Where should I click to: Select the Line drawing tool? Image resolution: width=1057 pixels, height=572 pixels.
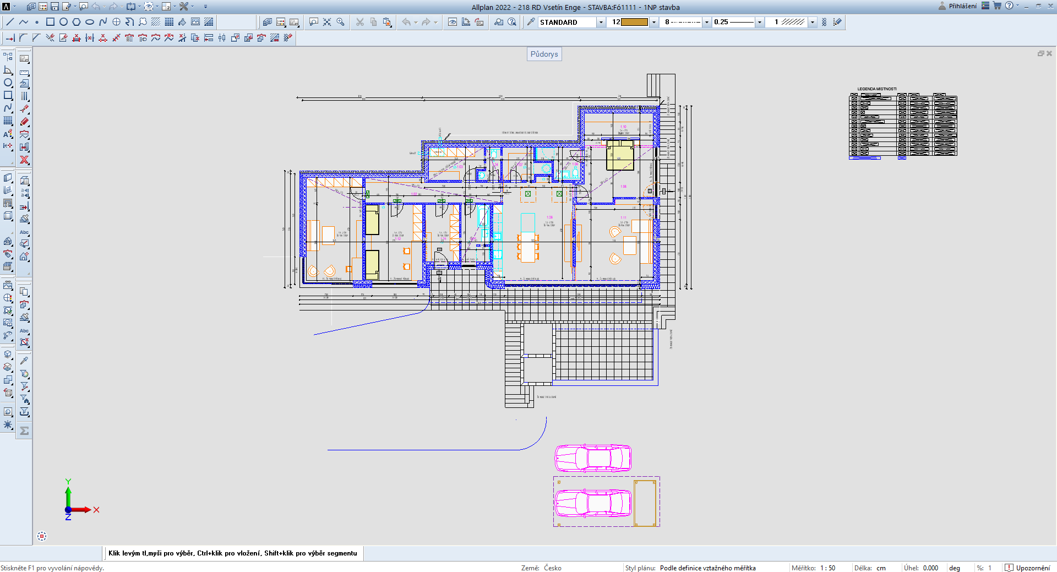(10, 22)
